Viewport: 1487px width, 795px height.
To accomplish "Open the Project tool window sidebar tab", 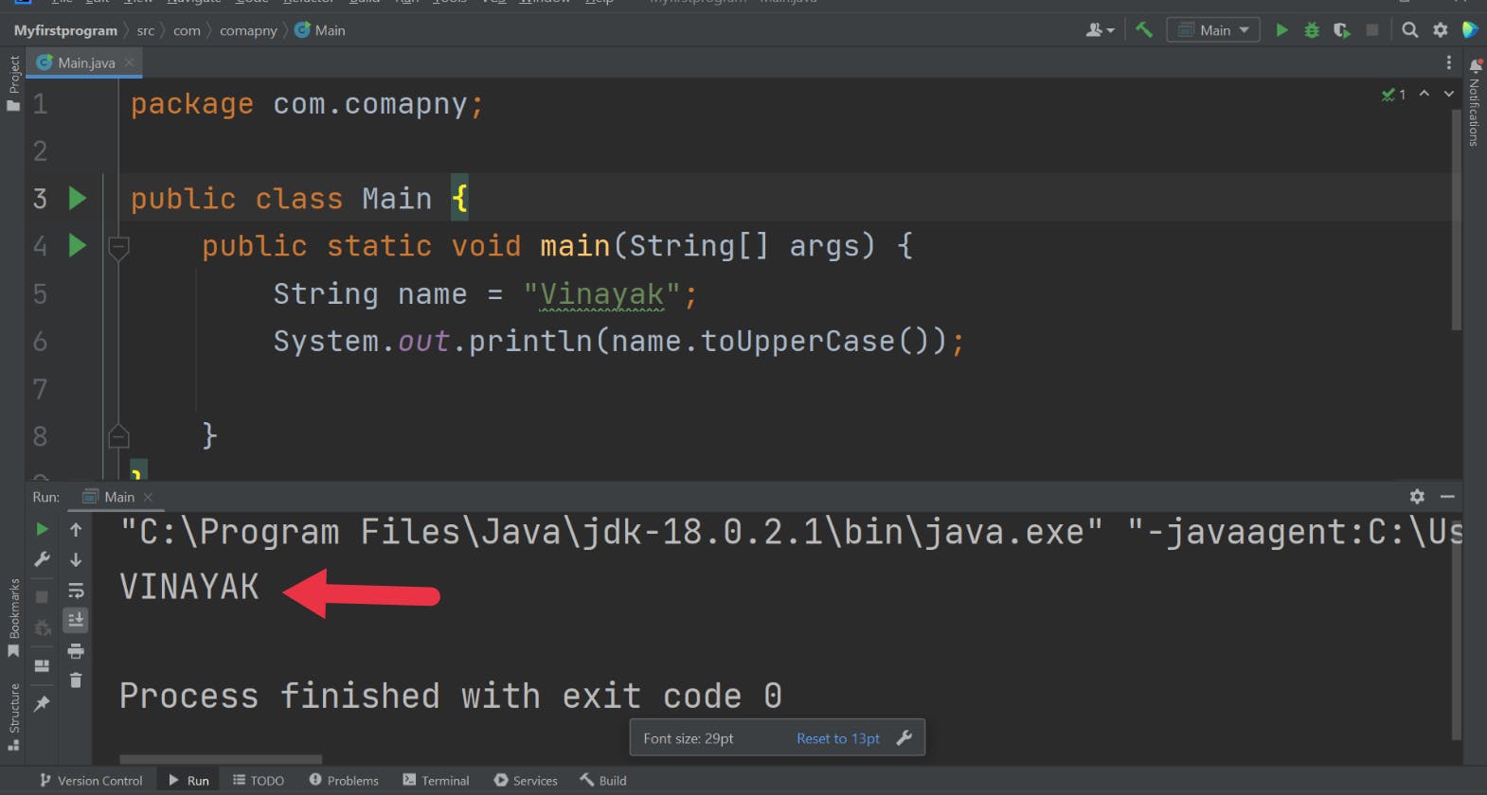I will [x=13, y=83].
